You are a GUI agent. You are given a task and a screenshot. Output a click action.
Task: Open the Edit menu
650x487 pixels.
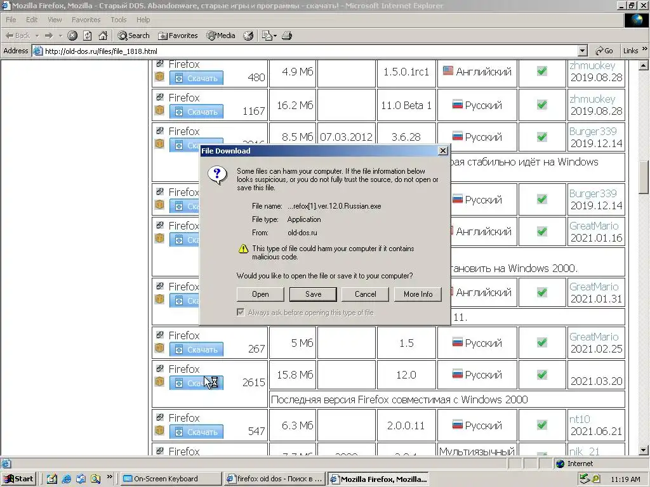32,20
